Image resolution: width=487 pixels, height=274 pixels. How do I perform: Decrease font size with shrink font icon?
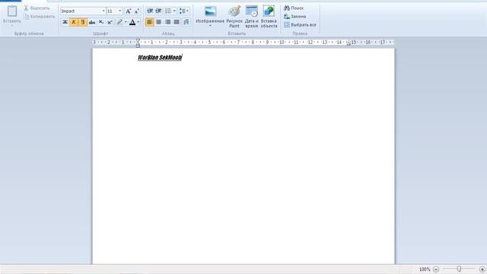[136, 11]
